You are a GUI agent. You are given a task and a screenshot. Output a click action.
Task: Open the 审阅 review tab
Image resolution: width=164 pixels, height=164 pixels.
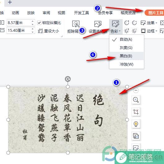(x=46, y=13)
